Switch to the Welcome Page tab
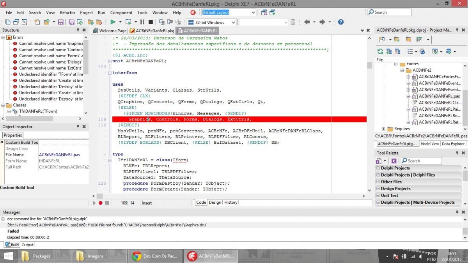The width and height of the screenshot is (468, 263). point(110,31)
